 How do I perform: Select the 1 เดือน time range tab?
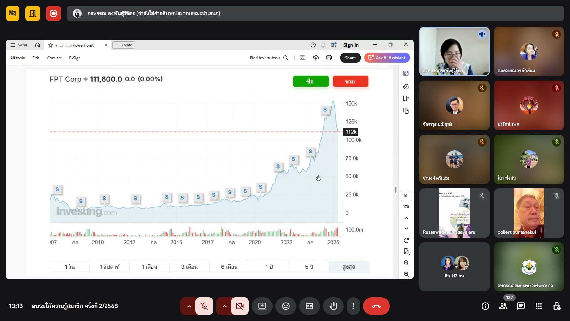(x=150, y=267)
